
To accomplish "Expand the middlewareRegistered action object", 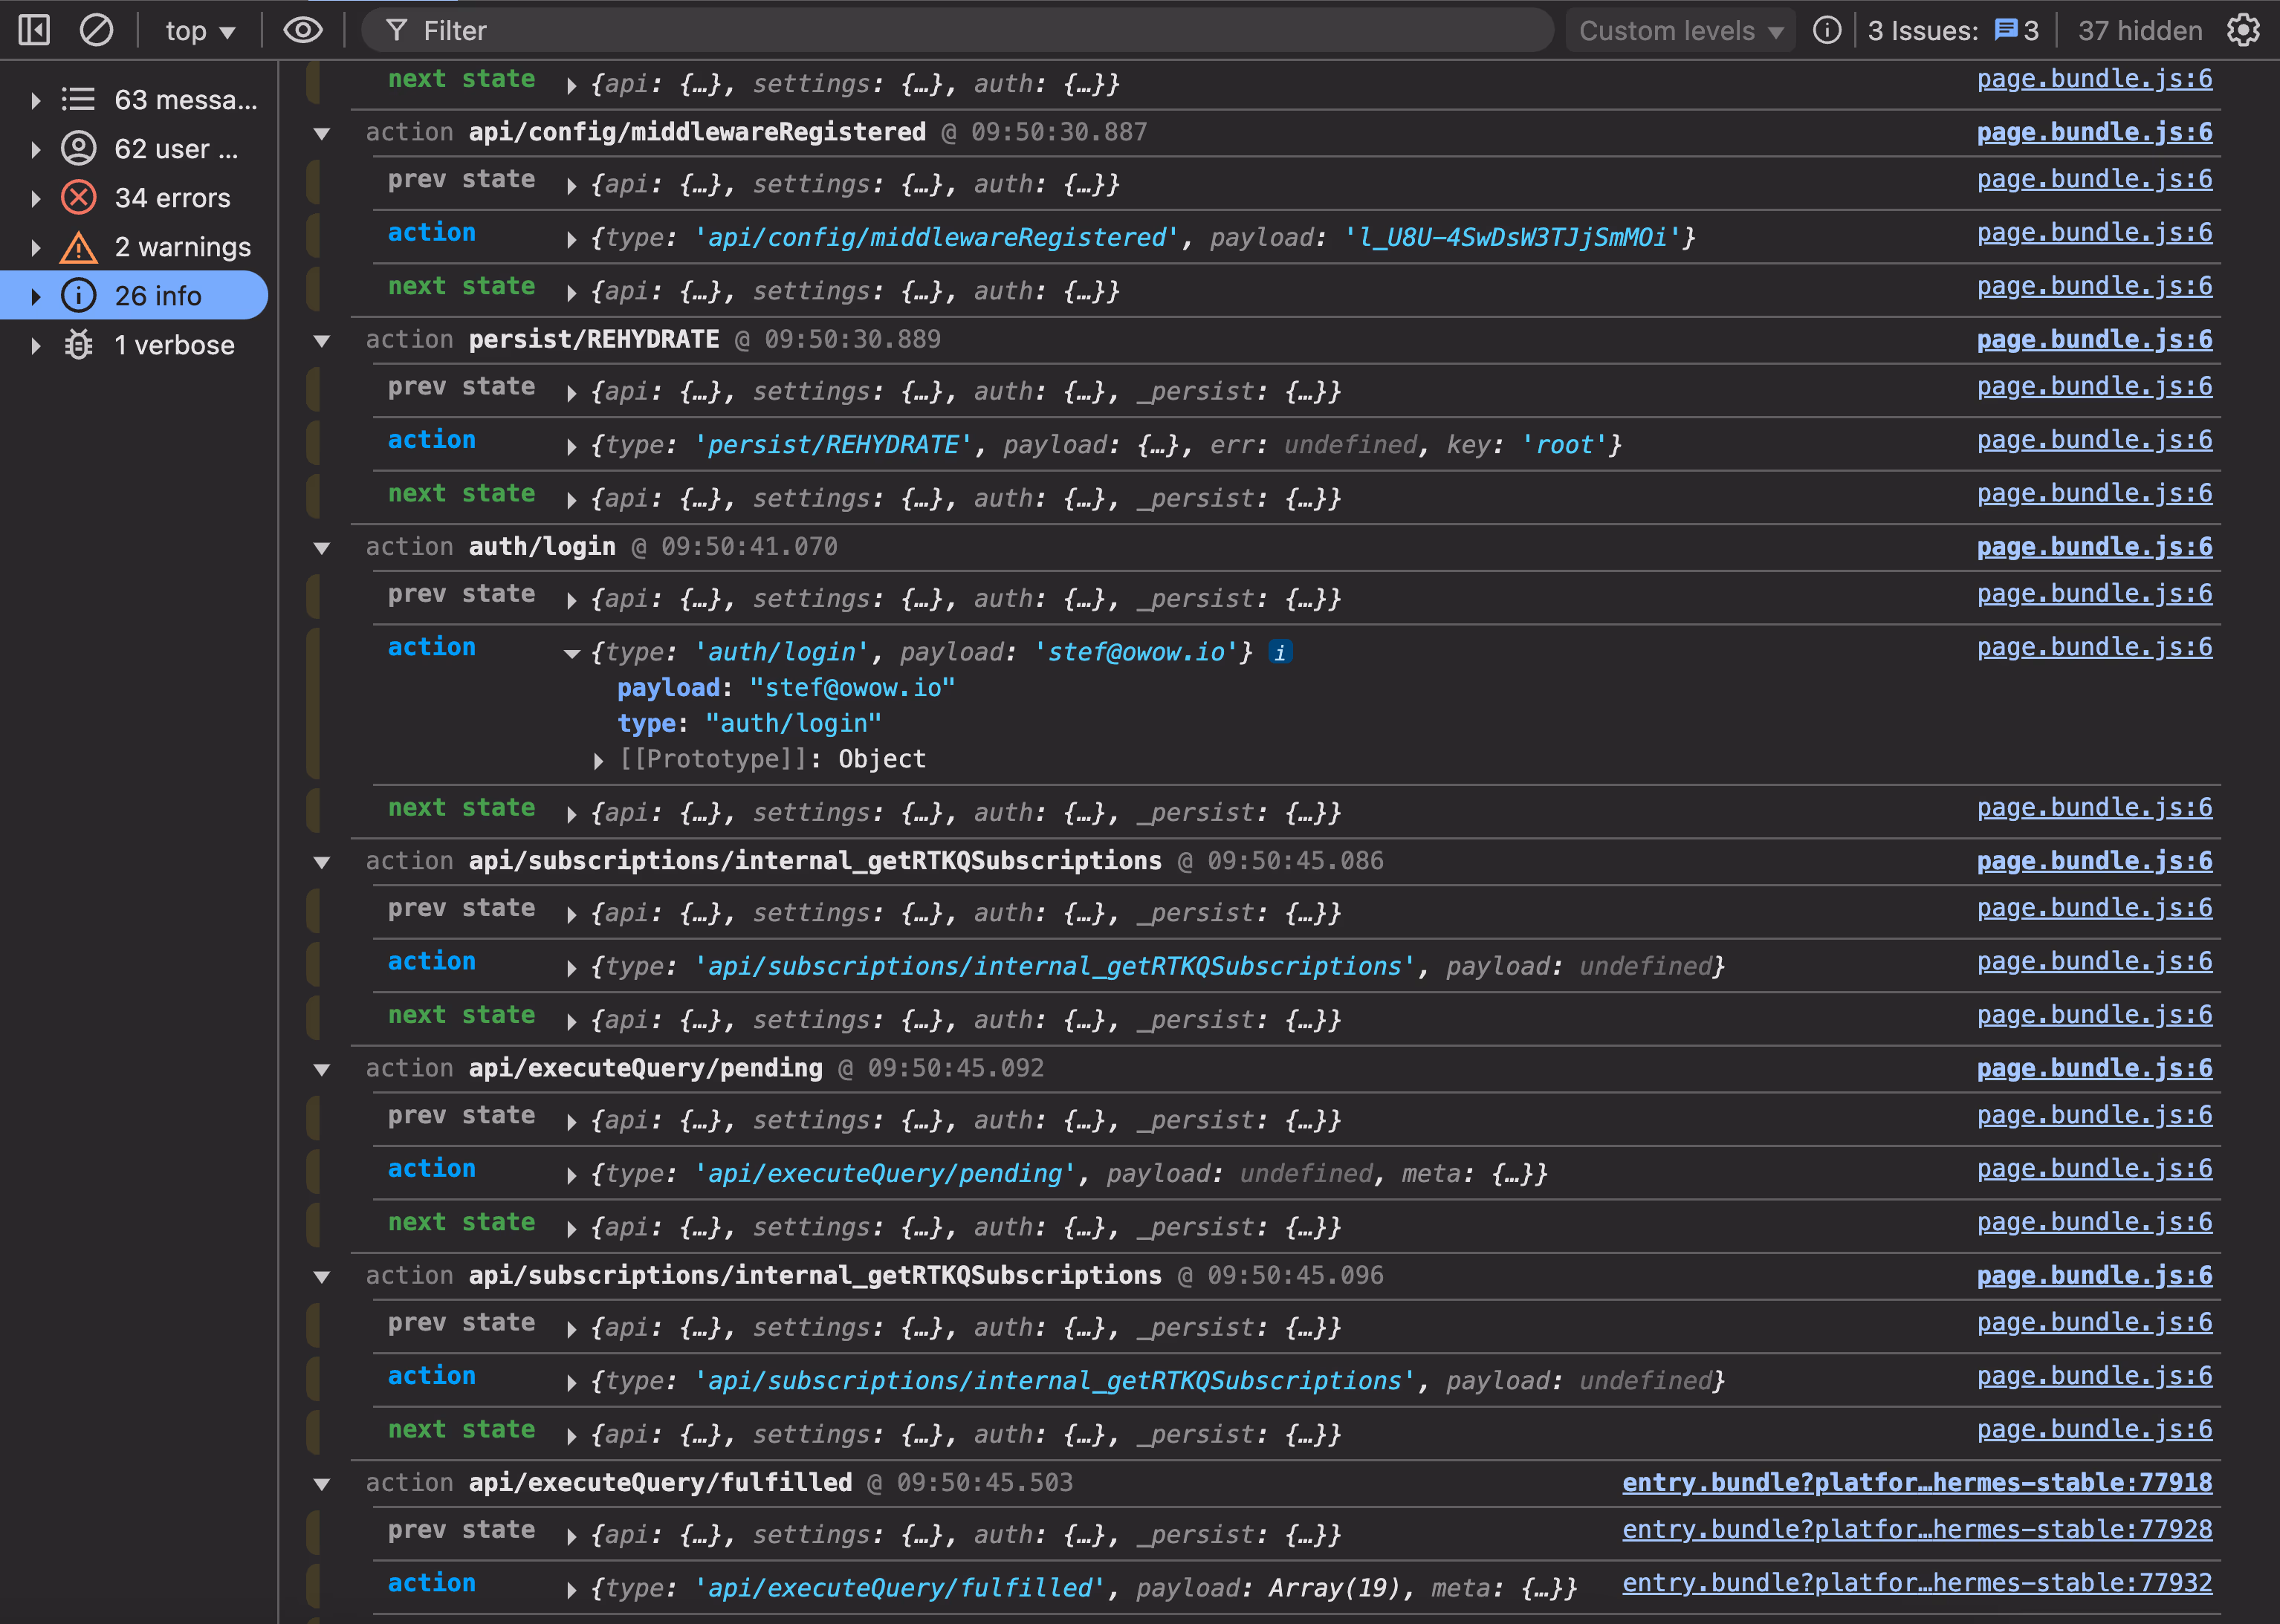I will pyautogui.click(x=571, y=239).
